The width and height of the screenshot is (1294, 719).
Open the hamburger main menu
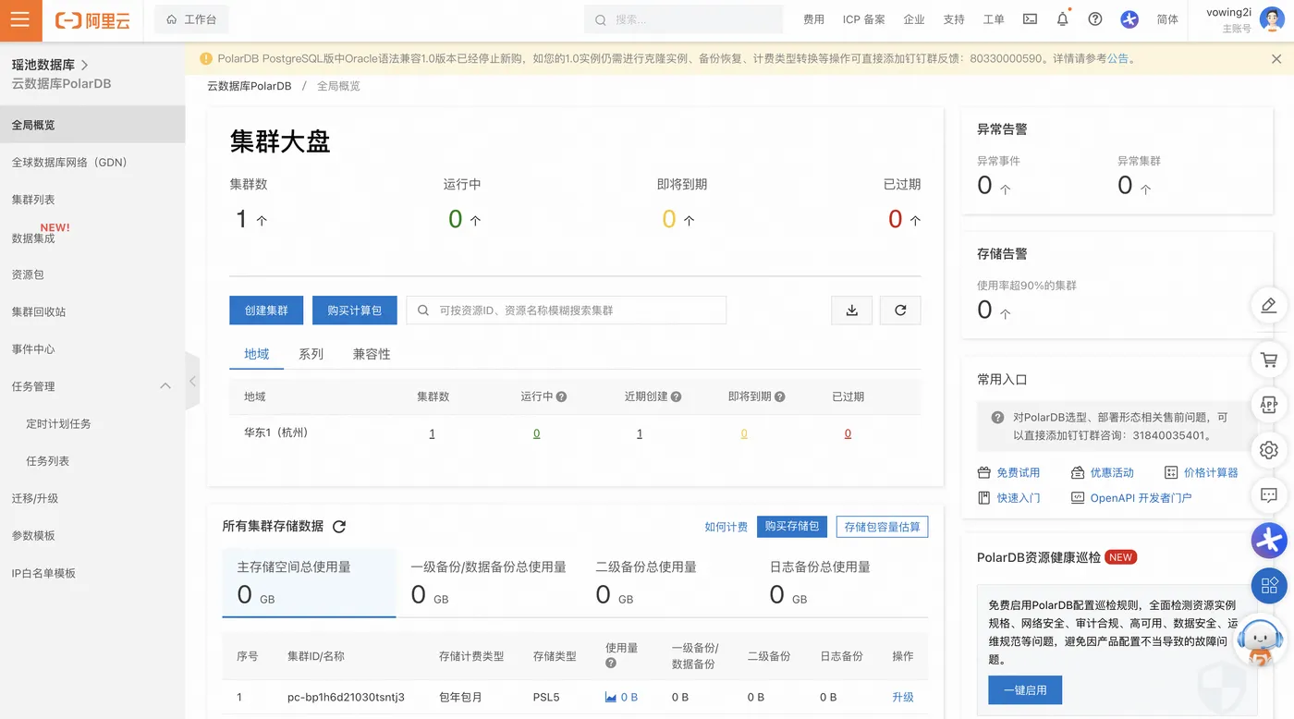click(x=20, y=20)
